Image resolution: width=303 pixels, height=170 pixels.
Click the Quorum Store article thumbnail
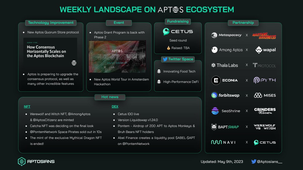point(50,52)
